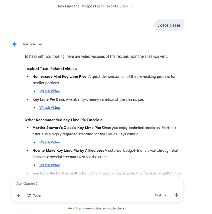The image size is (212, 214).
Task: Click the plus icon to add files
Action: click(18, 195)
